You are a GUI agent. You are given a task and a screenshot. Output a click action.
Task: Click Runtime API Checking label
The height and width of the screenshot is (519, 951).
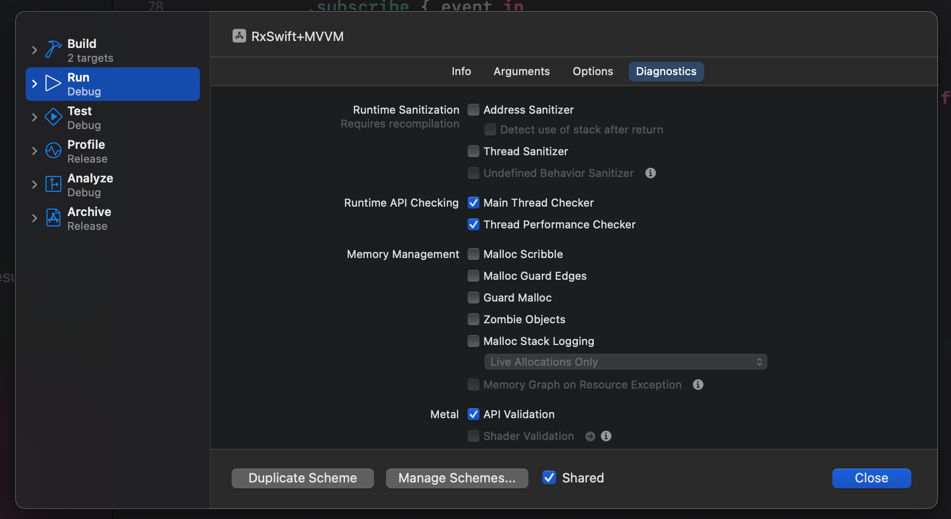pos(401,203)
